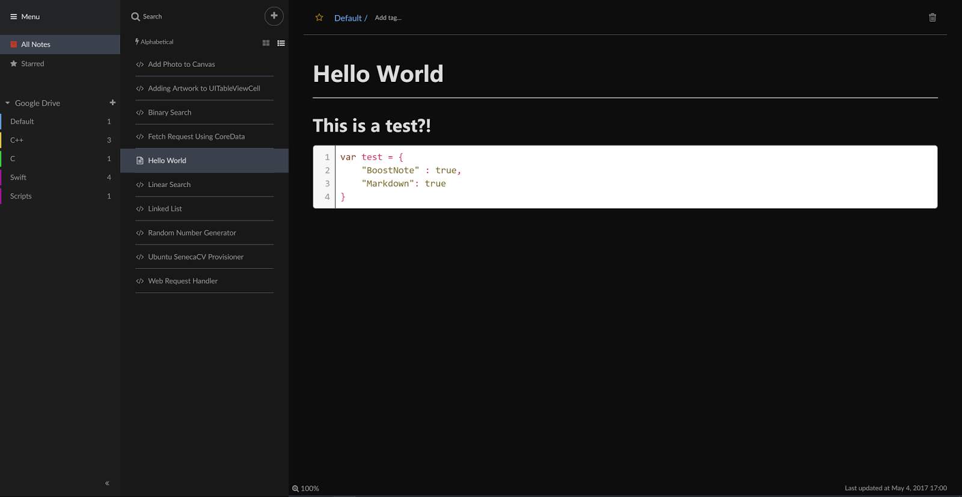Viewport: 962px width, 497px height.
Task: Collapse the Google Drive storage tree
Action: click(8, 103)
